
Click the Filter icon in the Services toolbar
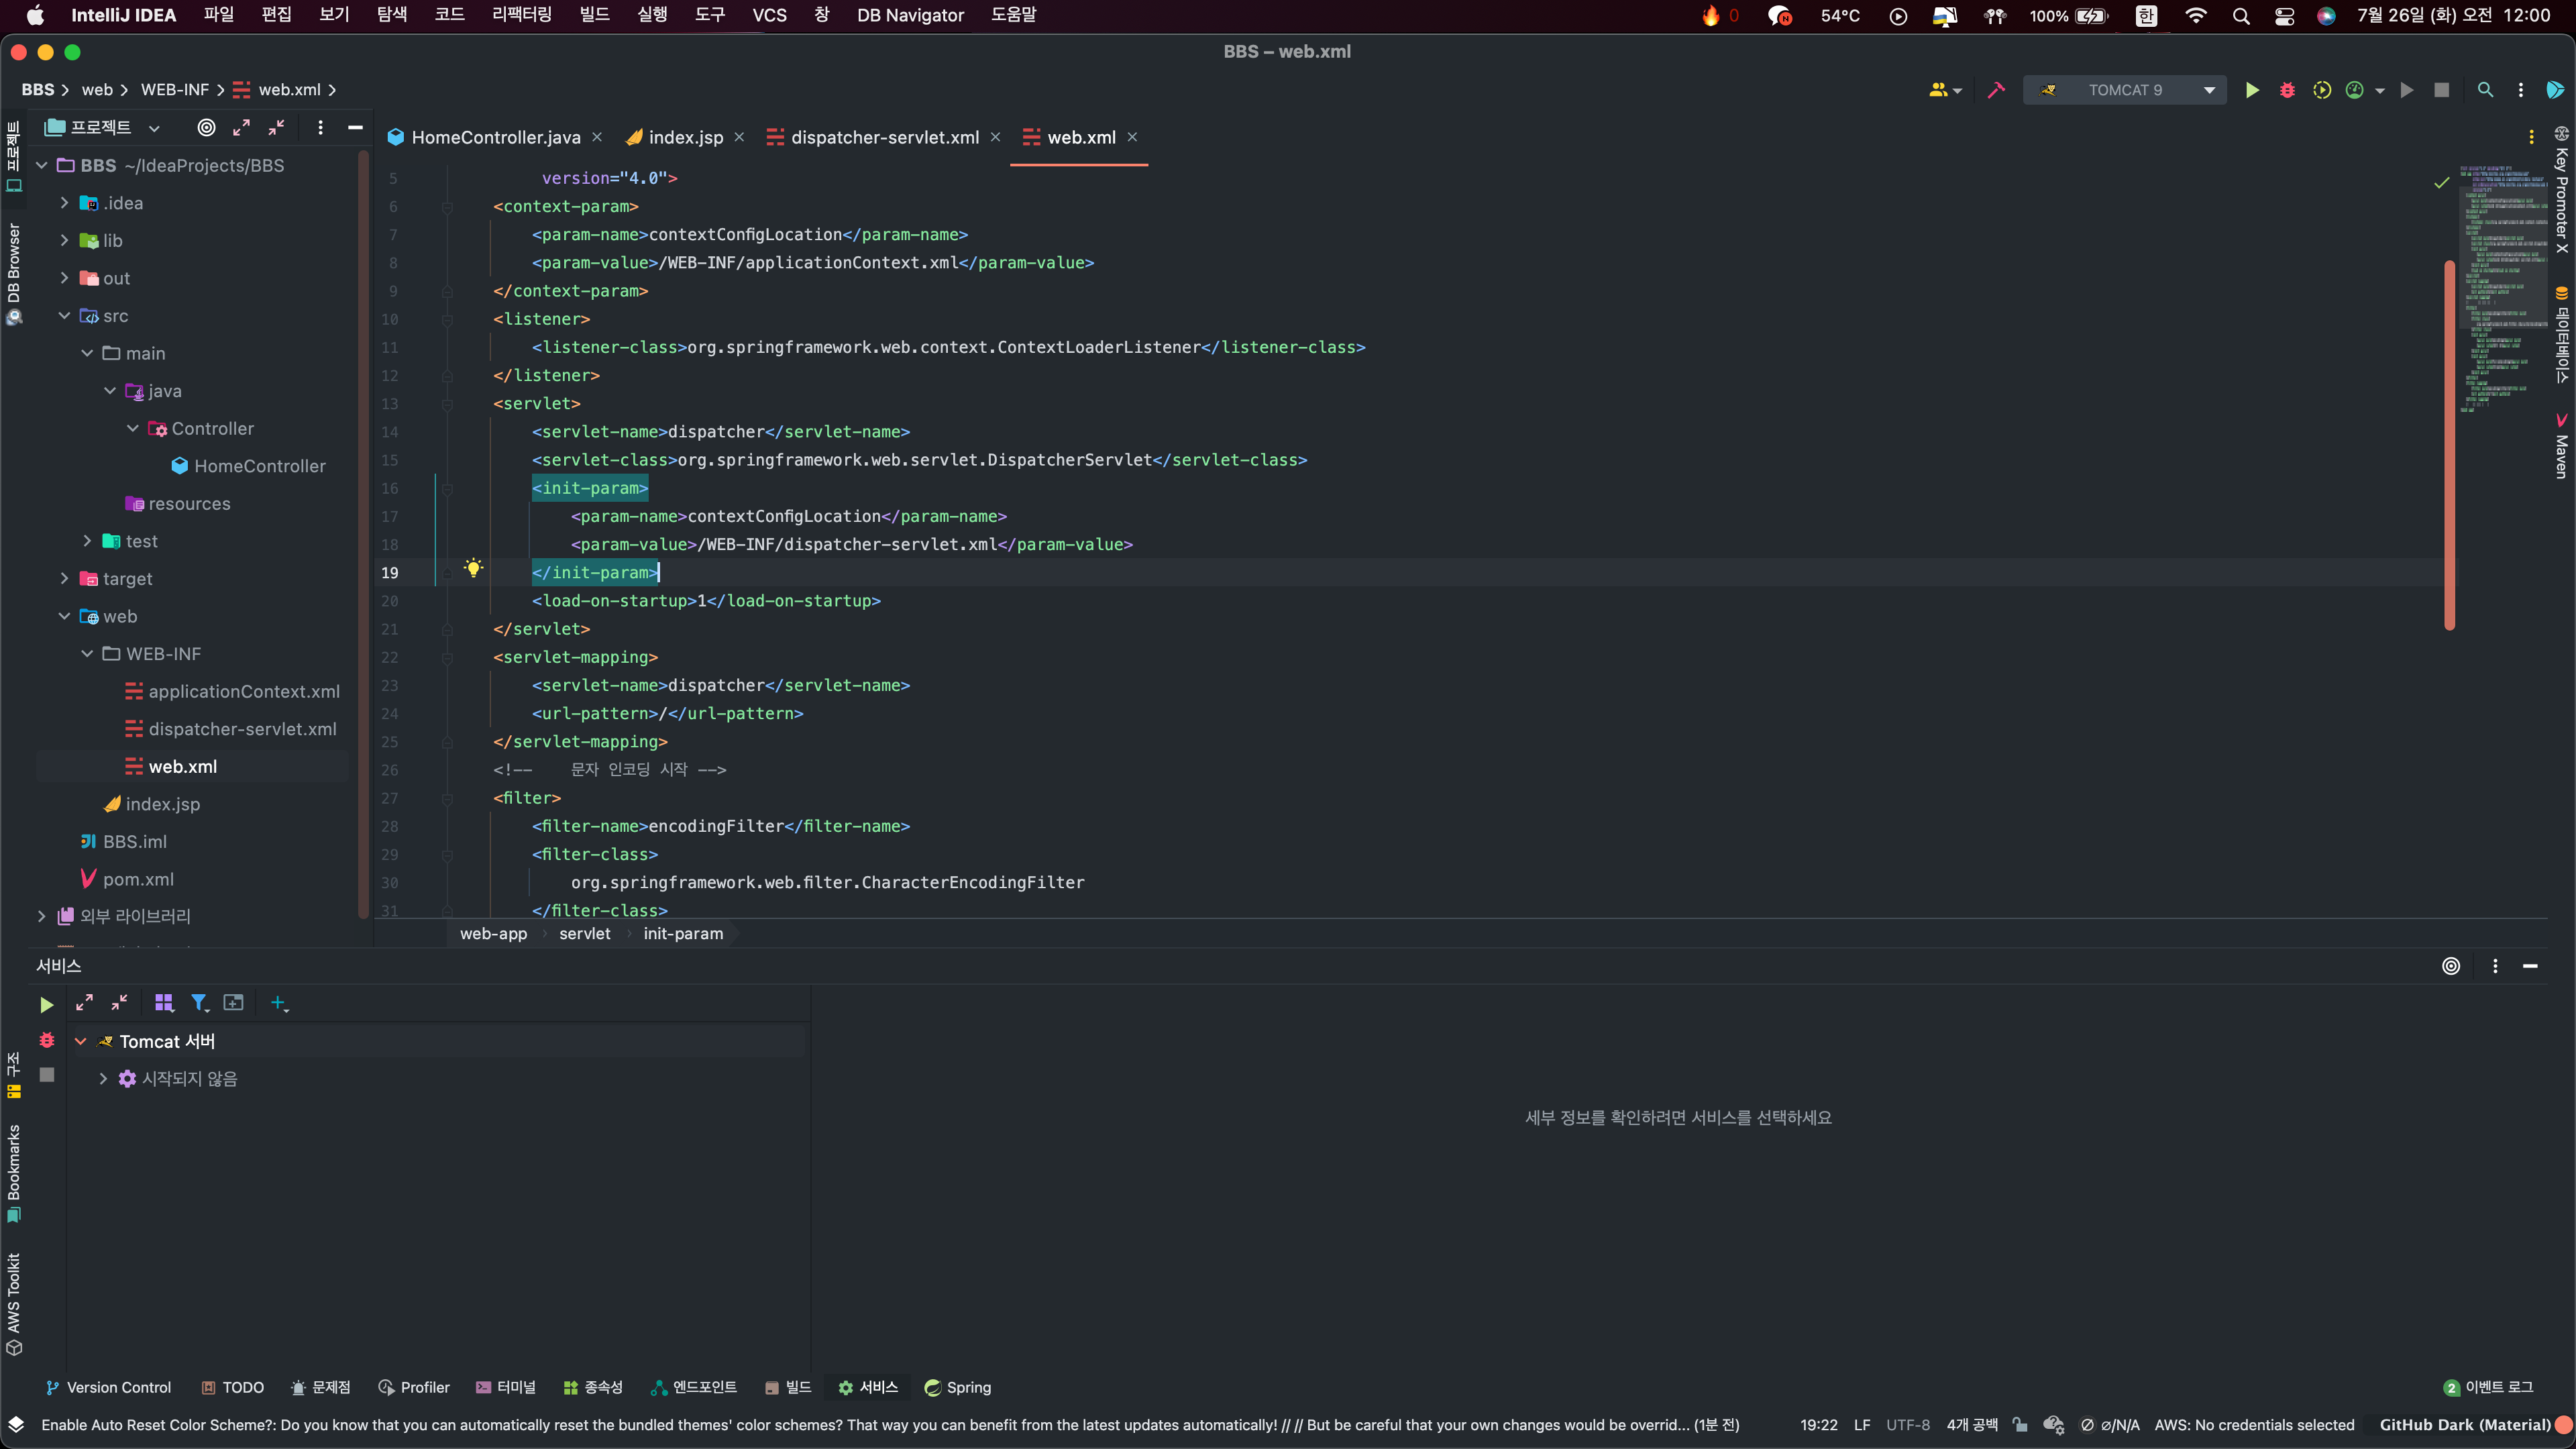[199, 1003]
